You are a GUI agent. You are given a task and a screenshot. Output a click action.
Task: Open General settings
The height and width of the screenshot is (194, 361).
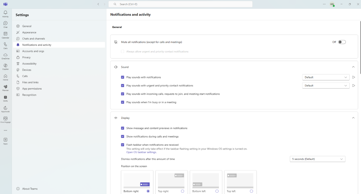[59, 26]
